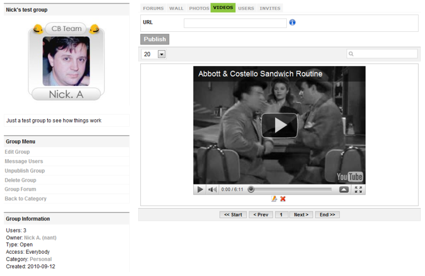Screen dimensions: 425x276
Task: Click the Abbott & Costello video title
Action: point(260,74)
